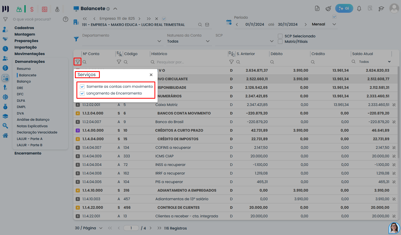Click the dollar sign module icon
401x235 pixels.
tap(32, 10)
